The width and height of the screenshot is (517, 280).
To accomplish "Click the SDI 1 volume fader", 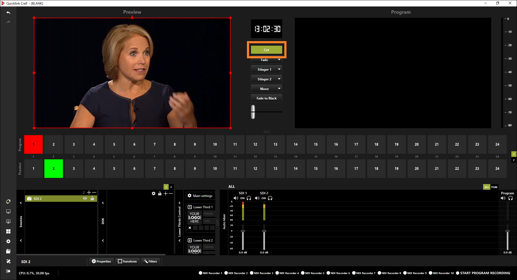I will click(243, 231).
